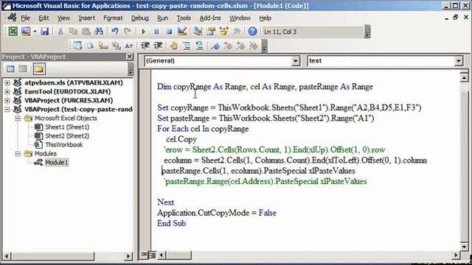Select ThisWorkbook in project tree
472x265 pixels.
(x=64, y=145)
